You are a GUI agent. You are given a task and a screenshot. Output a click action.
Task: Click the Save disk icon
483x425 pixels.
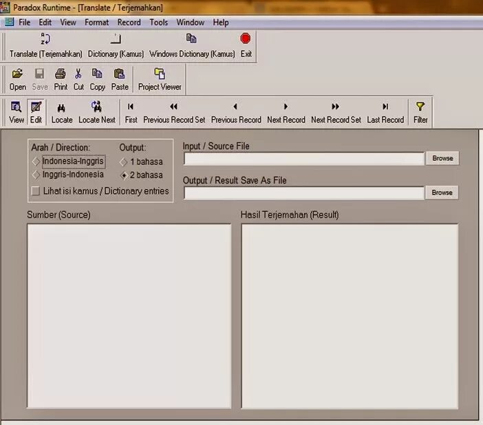[40, 74]
